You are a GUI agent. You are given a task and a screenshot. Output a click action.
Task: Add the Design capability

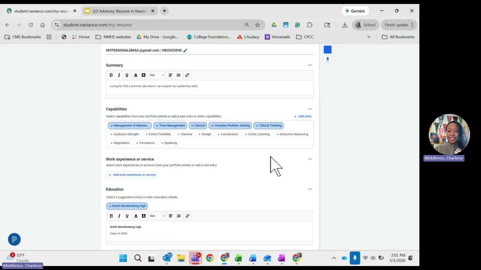(x=205, y=134)
